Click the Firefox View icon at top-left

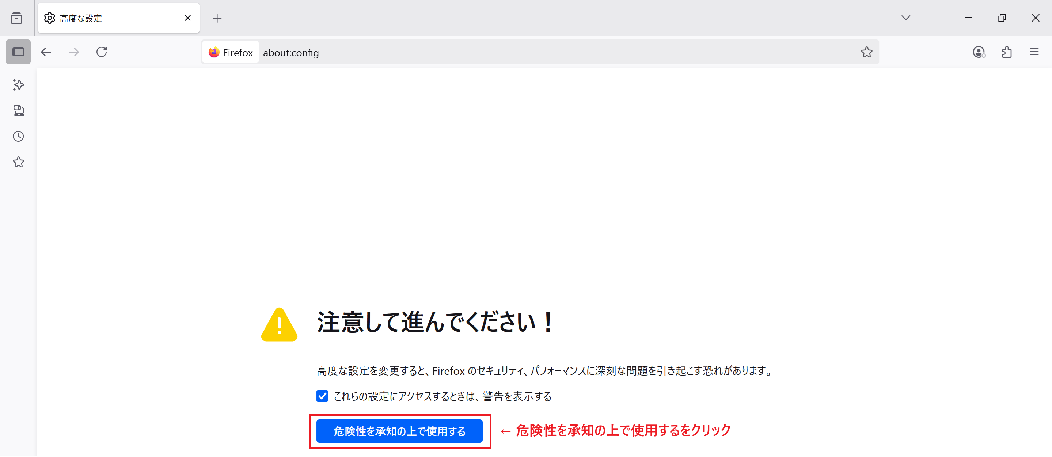click(x=17, y=18)
